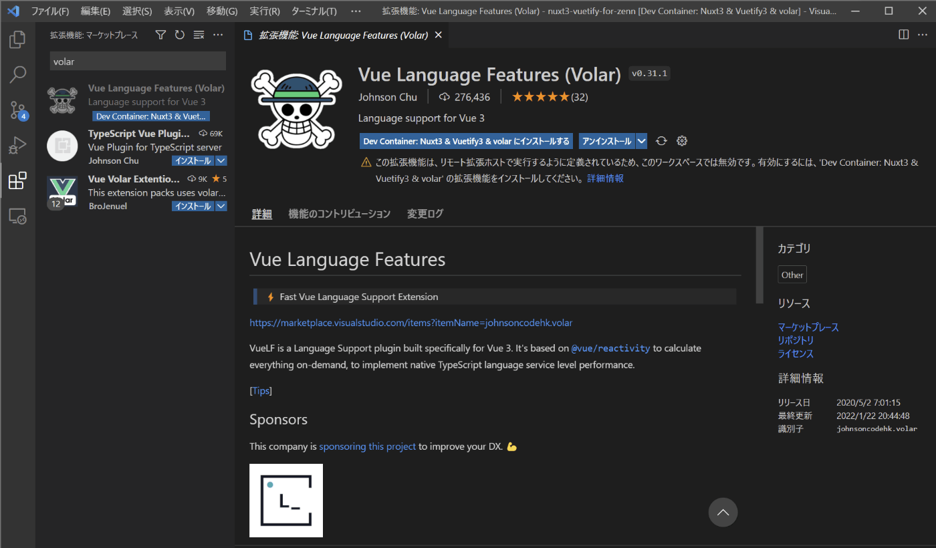Click the sync icon beside uninstall button
Screen dimensions: 936x548
point(661,141)
